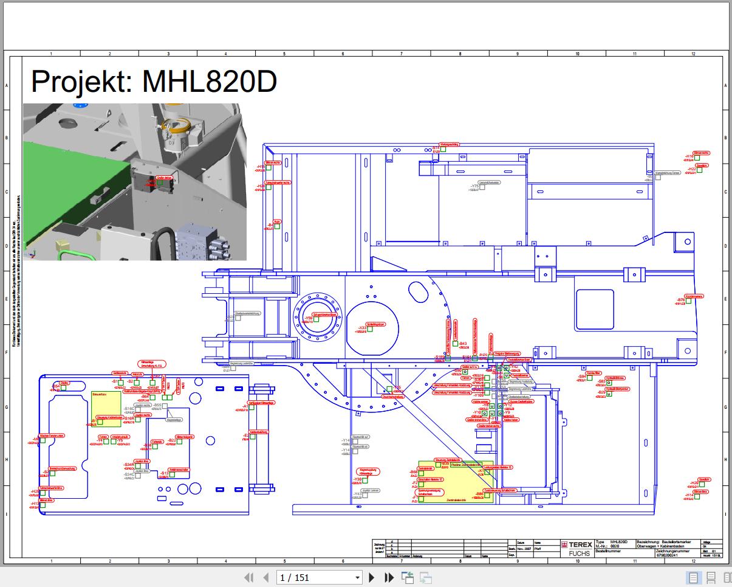Viewport: 732px width, 587px height.
Task: Click the Projekt: MHL820D heading
Action: point(154,81)
